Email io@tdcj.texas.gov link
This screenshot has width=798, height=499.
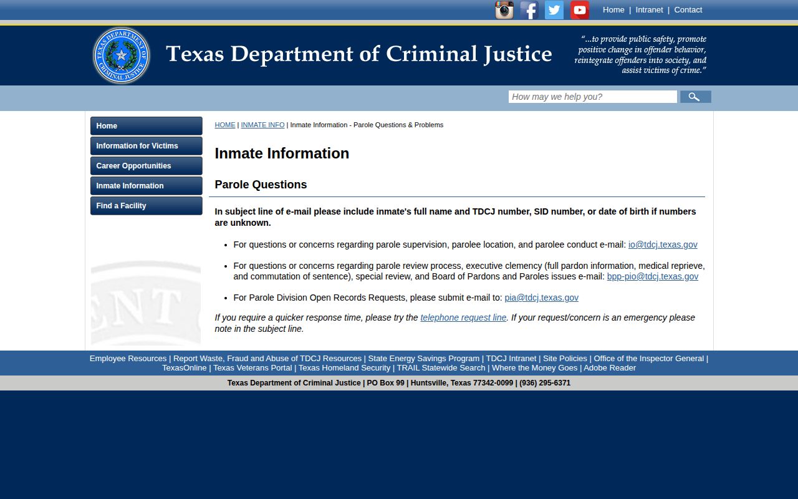tap(663, 245)
